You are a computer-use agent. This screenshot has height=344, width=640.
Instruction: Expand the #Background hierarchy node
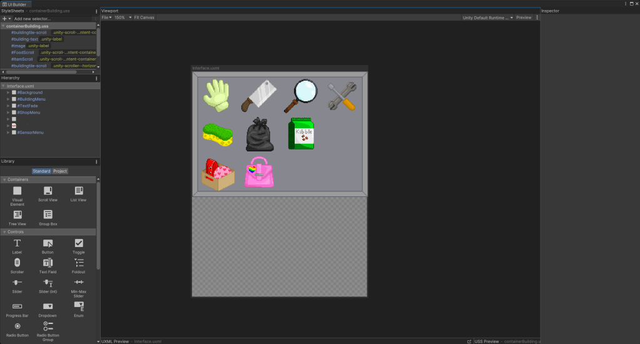pos(8,93)
